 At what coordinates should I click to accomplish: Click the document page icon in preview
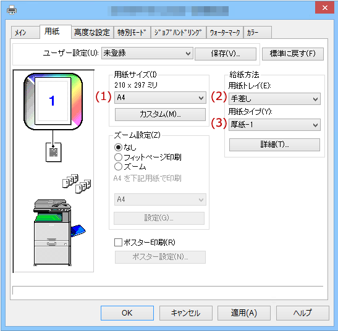click(x=54, y=152)
